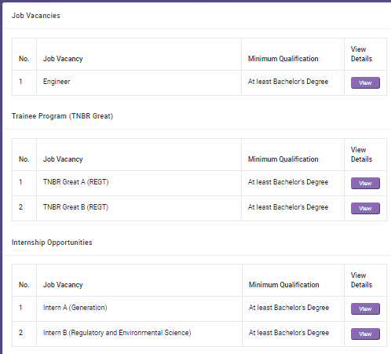The height and width of the screenshot is (354, 391).
Task: Click the Trainee Program (TNBR Great) heading
Action: point(62,116)
